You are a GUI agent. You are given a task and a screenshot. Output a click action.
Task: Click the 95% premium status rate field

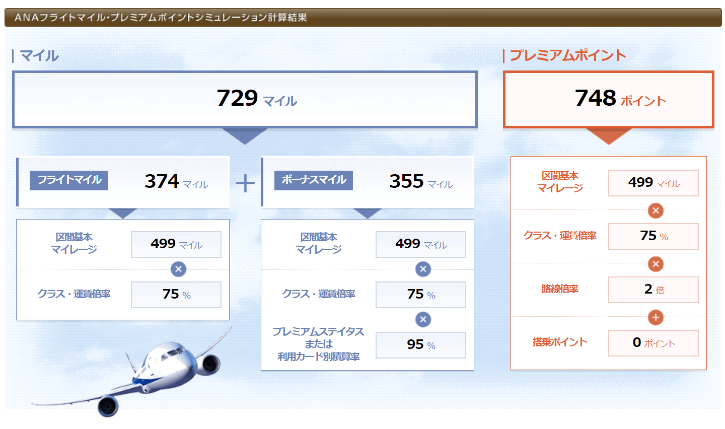(420, 345)
